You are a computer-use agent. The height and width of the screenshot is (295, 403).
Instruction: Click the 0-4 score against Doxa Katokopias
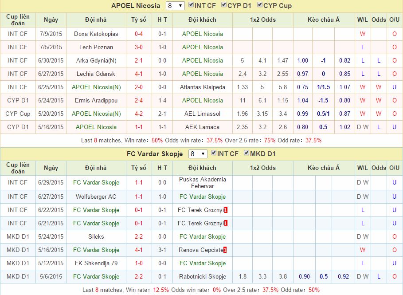pos(139,34)
